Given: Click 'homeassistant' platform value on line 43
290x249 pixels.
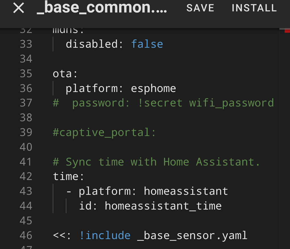Looking at the screenshot, I should pyautogui.click(x=186, y=191).
